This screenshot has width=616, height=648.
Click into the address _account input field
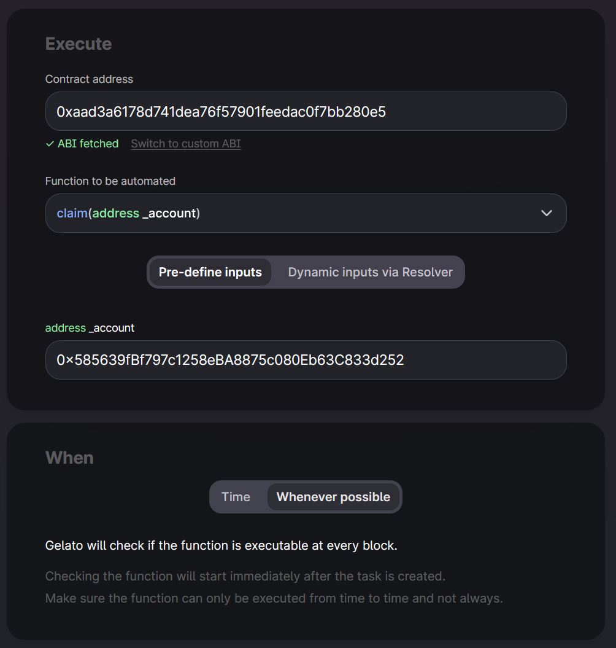point(306,360)
